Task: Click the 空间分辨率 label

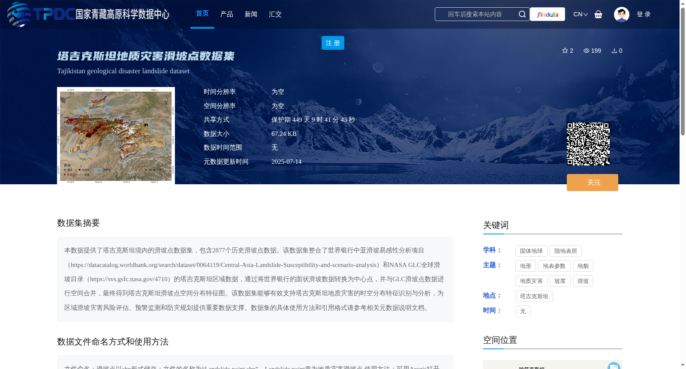Action: pyautogui.click(x=220, y=106)
